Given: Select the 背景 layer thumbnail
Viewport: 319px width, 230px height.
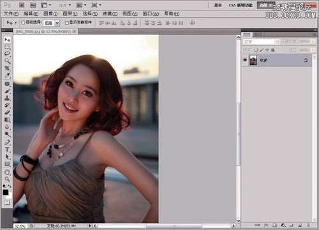Looking at the screenshot, I should pyautogui.click(x=253, y=60).
